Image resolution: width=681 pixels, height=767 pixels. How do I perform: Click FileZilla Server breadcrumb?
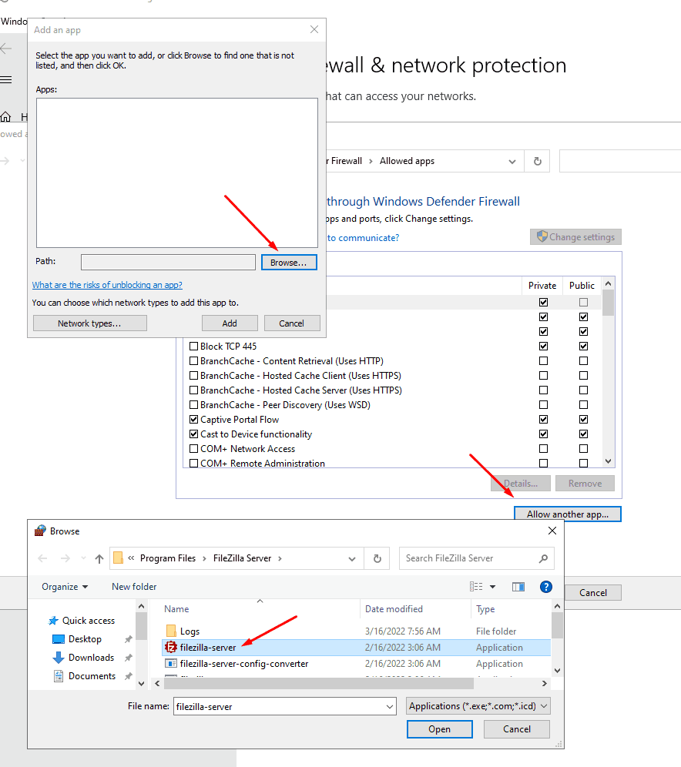(242, 558)
